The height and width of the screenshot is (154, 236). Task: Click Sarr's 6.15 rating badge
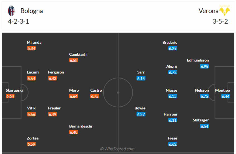141,79
